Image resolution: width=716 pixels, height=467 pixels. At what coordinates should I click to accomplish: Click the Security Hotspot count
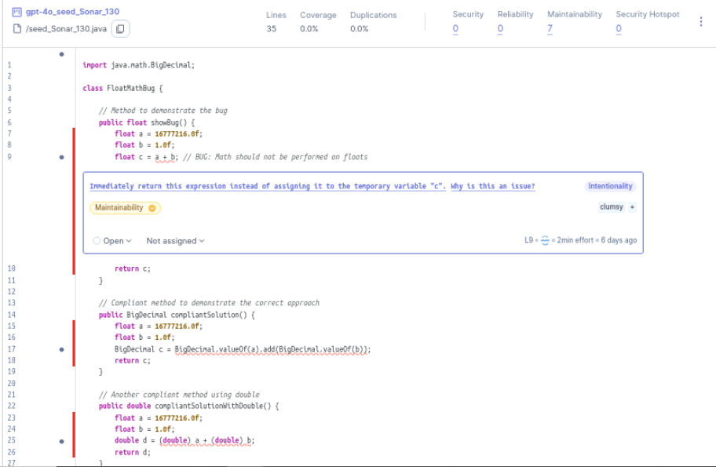tap(619, 29)
